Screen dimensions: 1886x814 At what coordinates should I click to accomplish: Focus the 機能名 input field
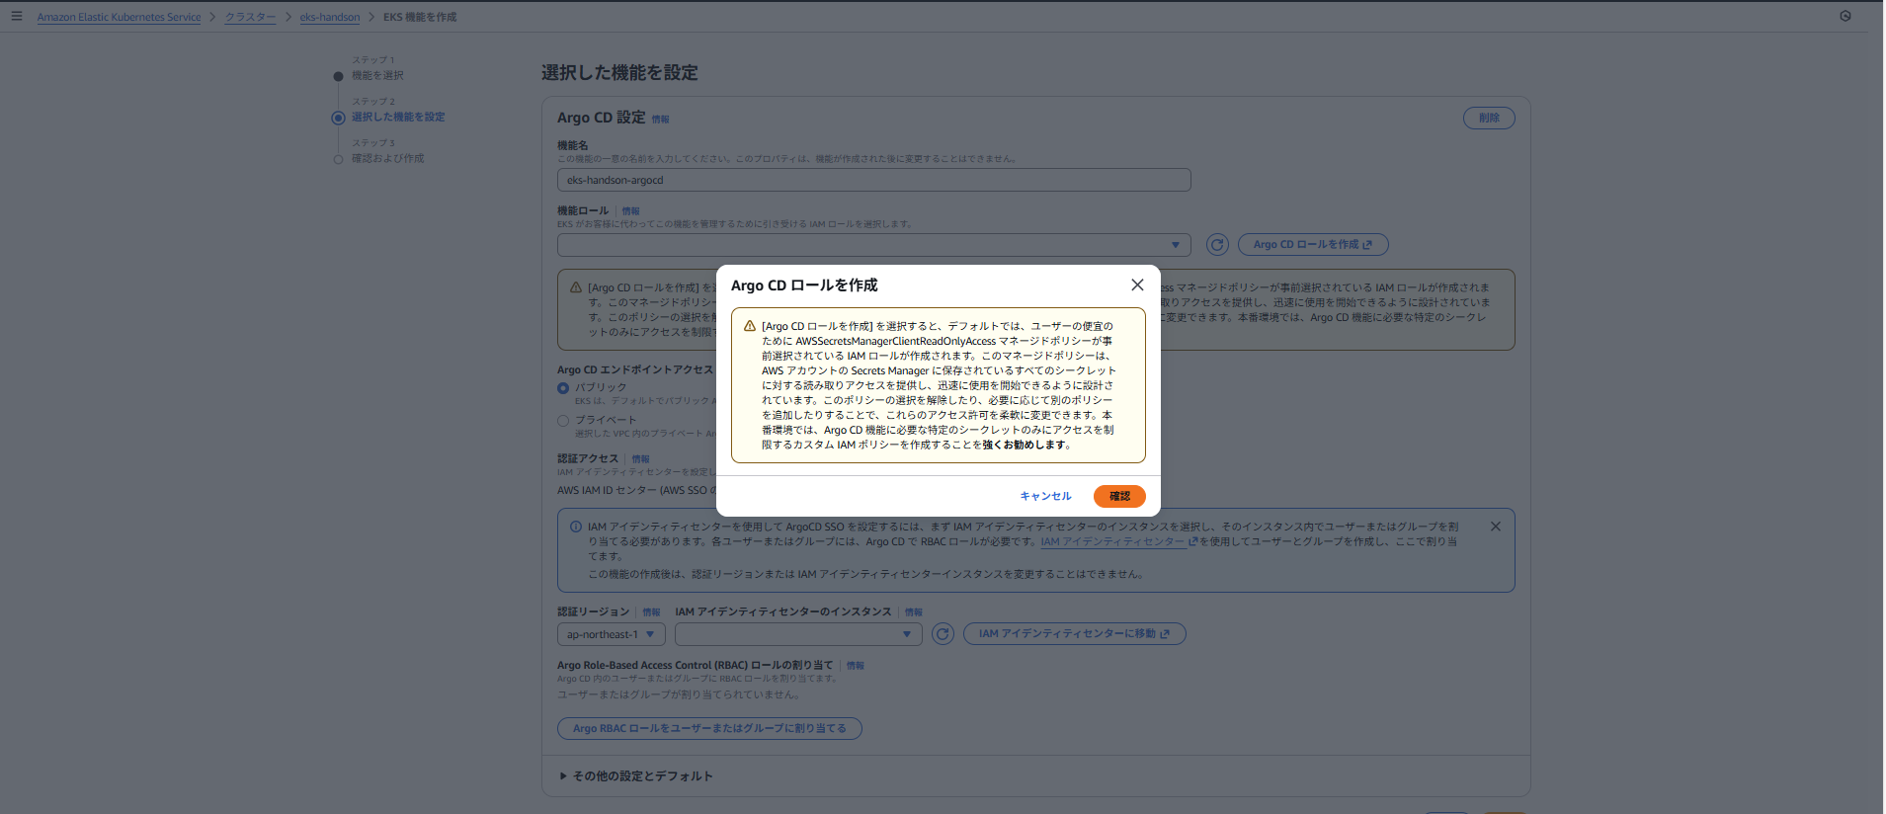[873, 180]
